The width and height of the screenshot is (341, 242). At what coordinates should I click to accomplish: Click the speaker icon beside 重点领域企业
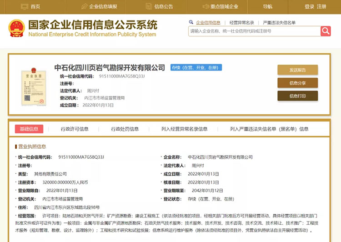tap(206, 6)
